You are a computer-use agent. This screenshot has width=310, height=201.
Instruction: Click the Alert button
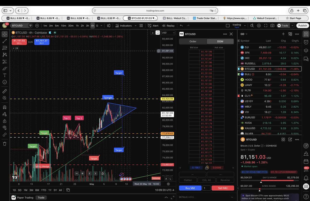[153, 26]
